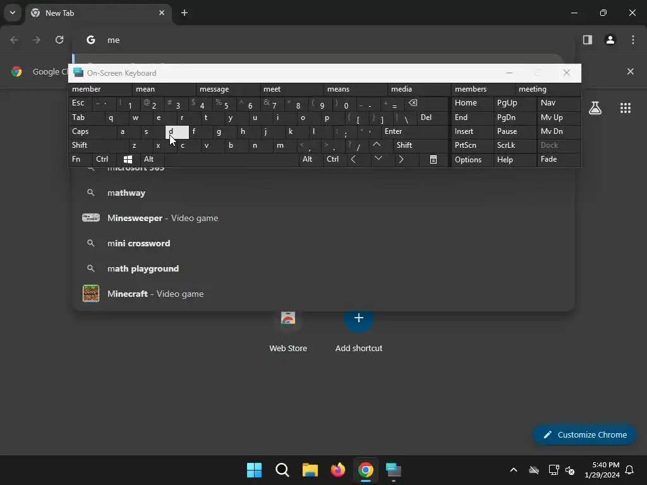The image size is (647, 485).
Task: Open the Windows Start menu
Action: 254,470
